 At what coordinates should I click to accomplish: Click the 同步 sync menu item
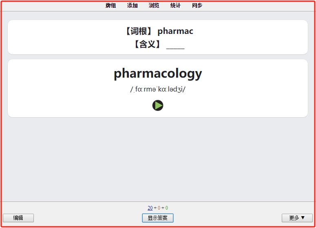(x=197, y=5)
